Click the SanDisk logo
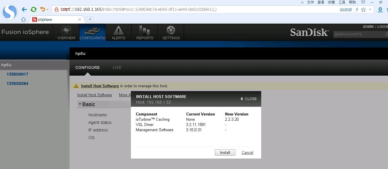Image resolution: width=388 pixels, height=169 pixels. (309, 33)
